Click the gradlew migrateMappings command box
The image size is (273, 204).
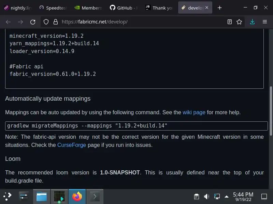(136, 126)
